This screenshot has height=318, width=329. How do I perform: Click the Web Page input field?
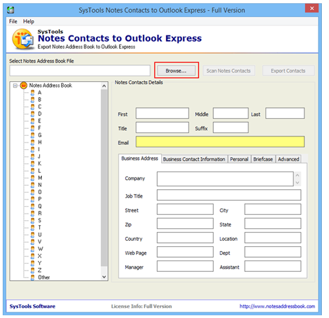pos(185,252)
